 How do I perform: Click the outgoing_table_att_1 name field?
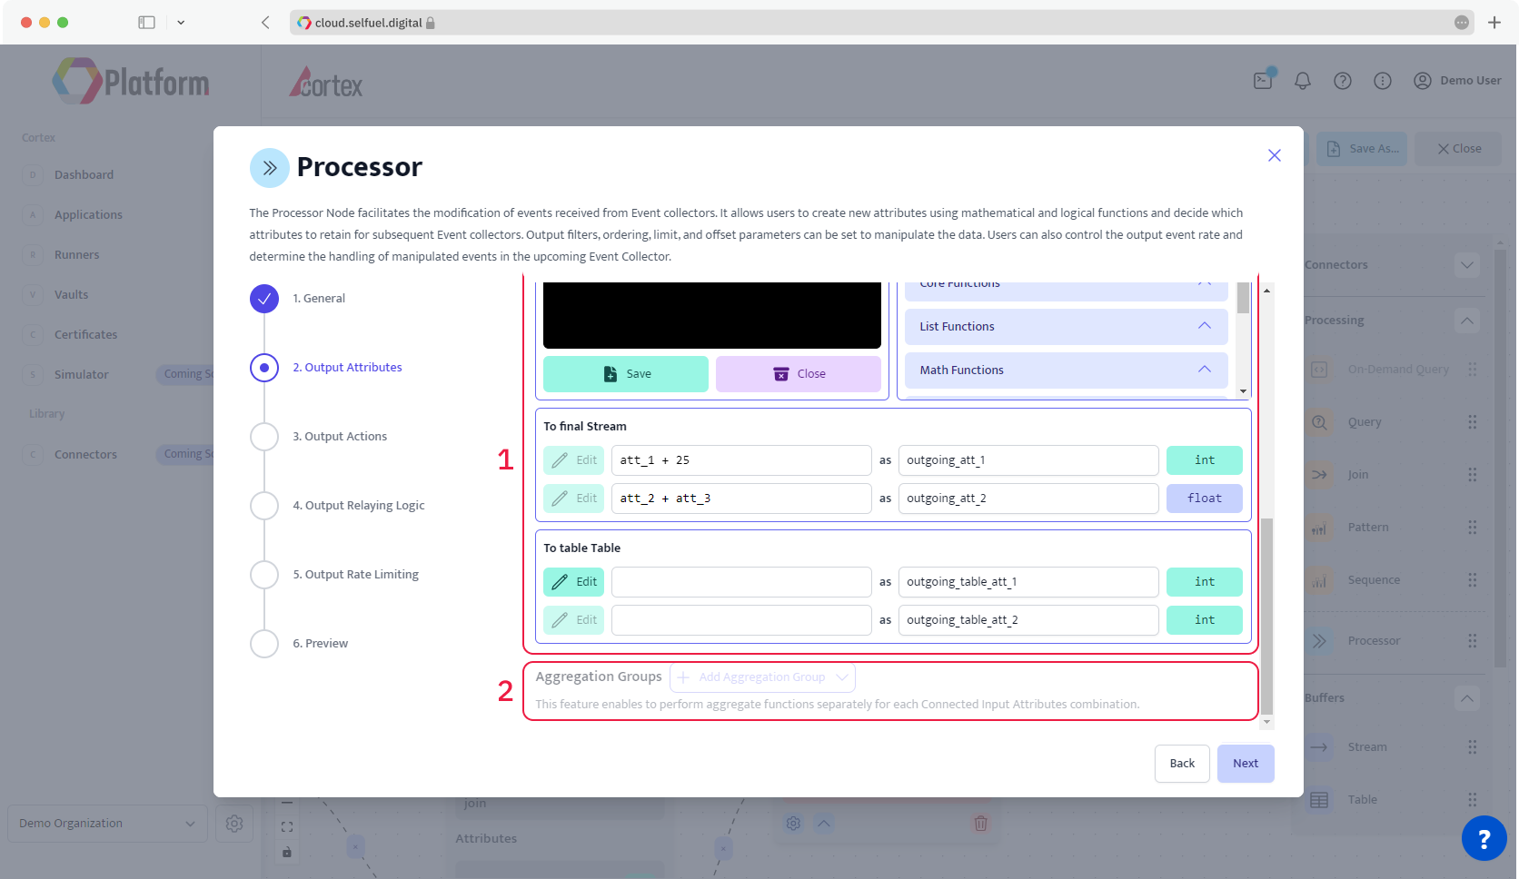(1028, 582)
